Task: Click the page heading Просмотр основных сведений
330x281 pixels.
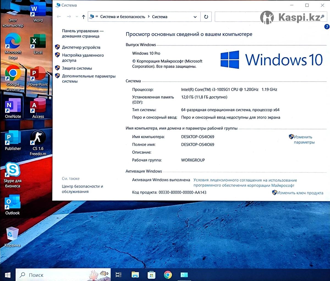Action: coord(189,34)
